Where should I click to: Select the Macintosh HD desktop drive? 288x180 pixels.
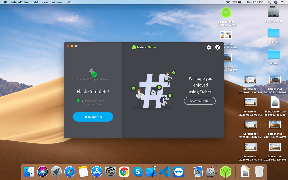coord(273,12)
